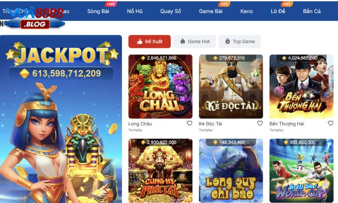This screenshot has width=338, height=203.
Task: Click the flame icon on Game Hot
Action: [182, 42]
